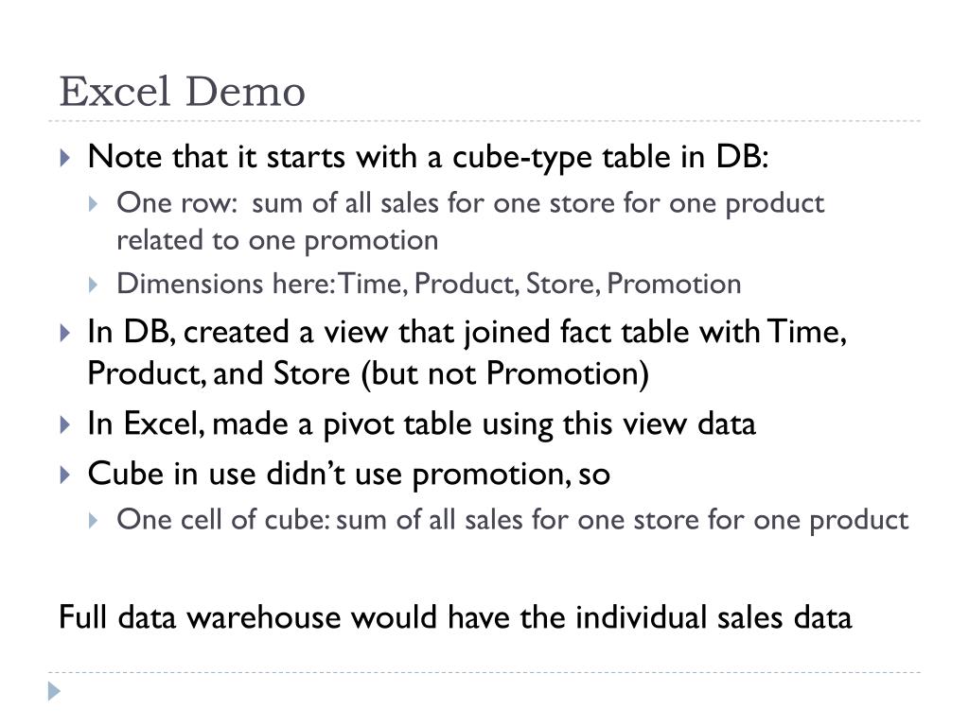Viewport: 969px width, 726px height.
Task: Click the bullet arrow before 'Note that it starts'
Action: 65,158
